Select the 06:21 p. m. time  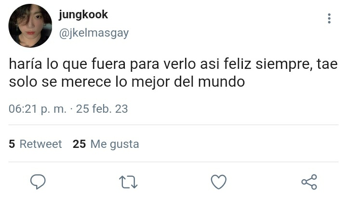tap(38, 109)
